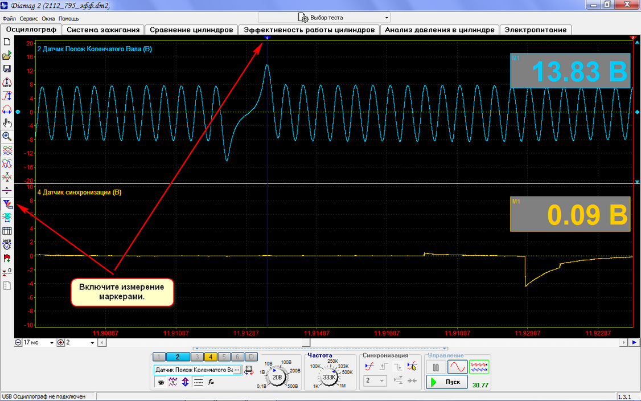641x401 pixels.
Task: Enable marker measurement tool
Action: pos(7,204)
